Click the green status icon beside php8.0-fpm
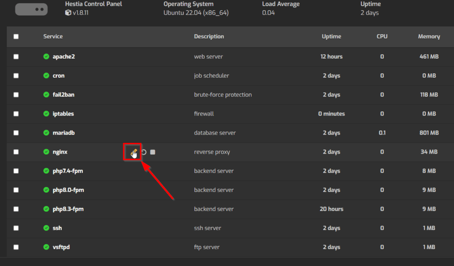454x266 pixels. click(46, 190)
